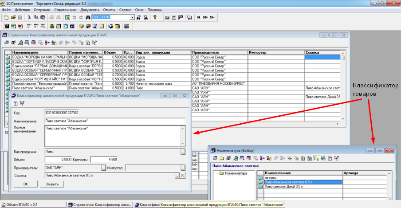The width and height of the screenshot is (401, 208).
Task: Open the calculator icon in main toolbar
Action: coord(167,17)
